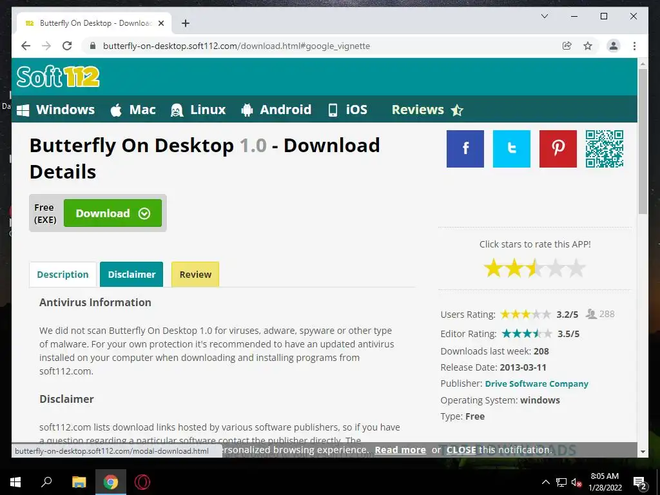The image size is (660, 495).
Task: Click the address bar URL
Action: pyautogui.click(x=236, y=46)
